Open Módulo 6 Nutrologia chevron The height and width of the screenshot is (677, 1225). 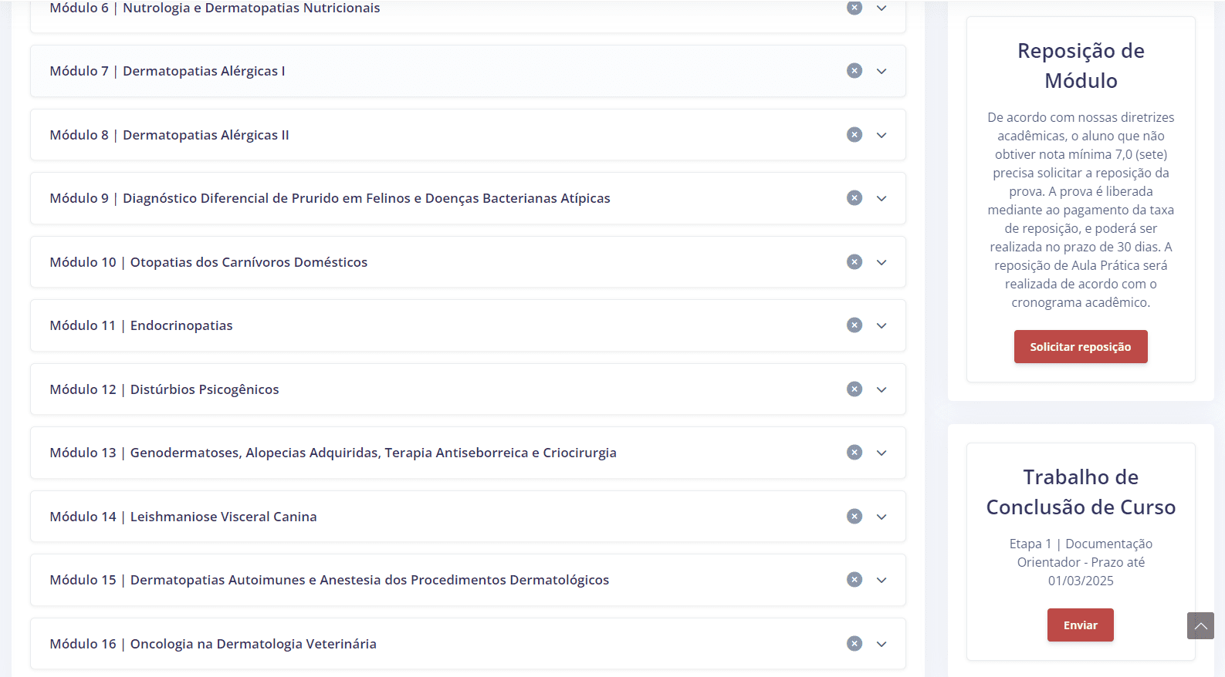click(882, 8)
